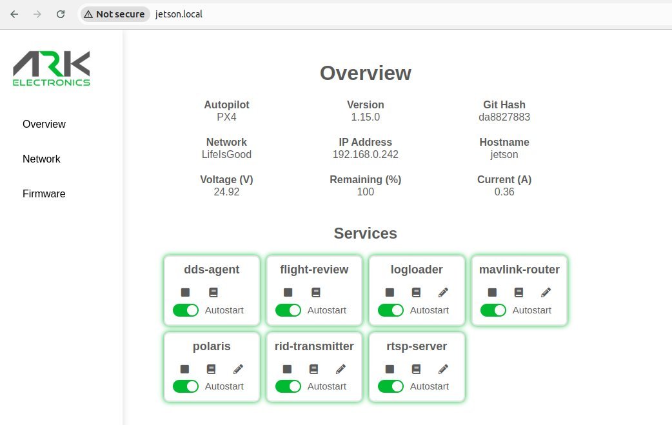Disable Autostart for dds-agent
Viewport: 672px width, 425px height.
pyautogui.click(x=186, y=310)
